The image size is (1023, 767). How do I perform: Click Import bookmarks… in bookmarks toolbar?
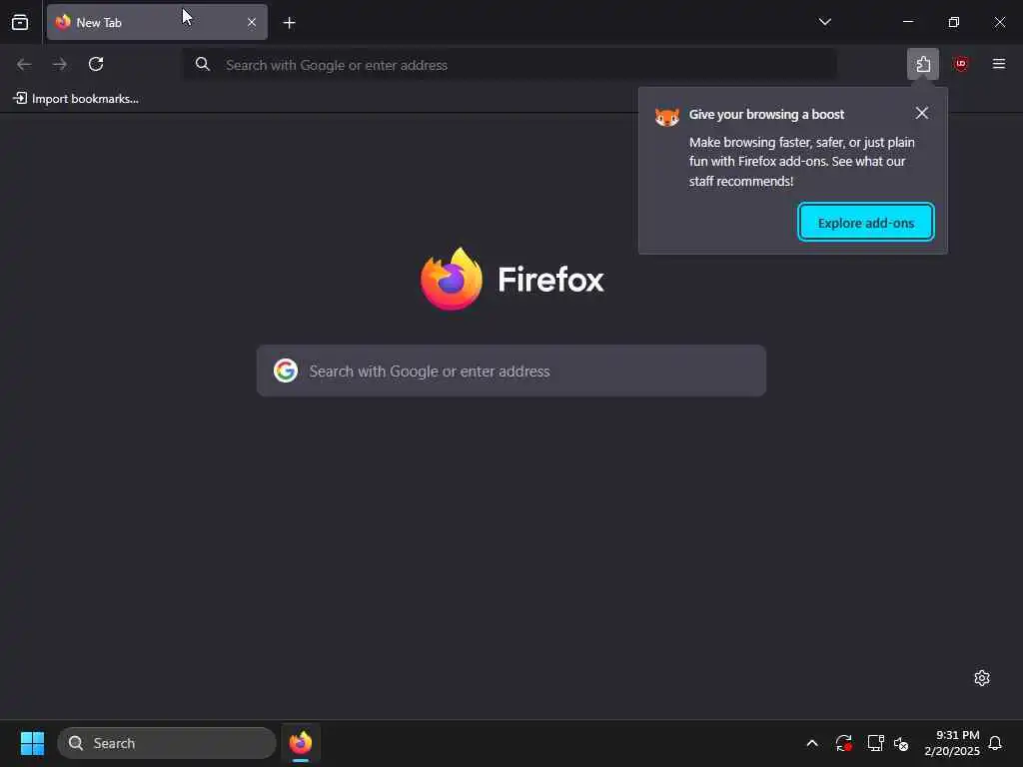76,99
